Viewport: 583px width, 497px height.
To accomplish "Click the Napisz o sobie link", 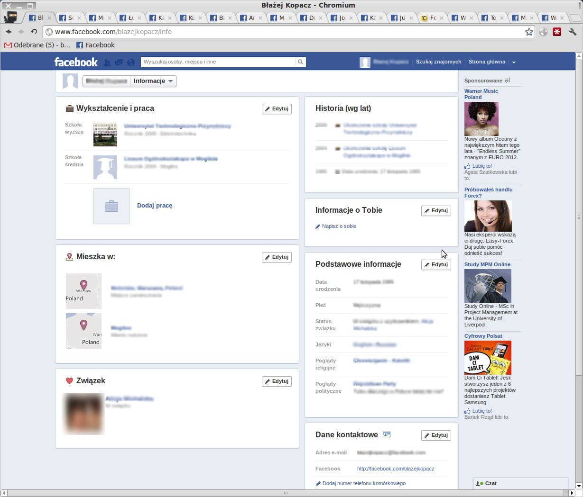I will 339,226.
